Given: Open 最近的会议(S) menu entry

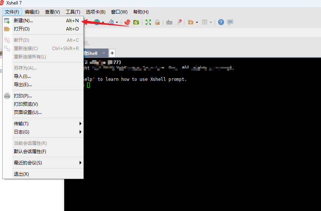Looking at the screenshot, I should [x=43, y=163].
